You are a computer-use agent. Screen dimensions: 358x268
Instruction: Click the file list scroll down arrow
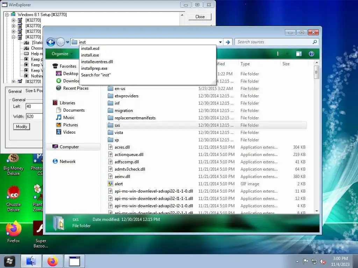(317, 211)
